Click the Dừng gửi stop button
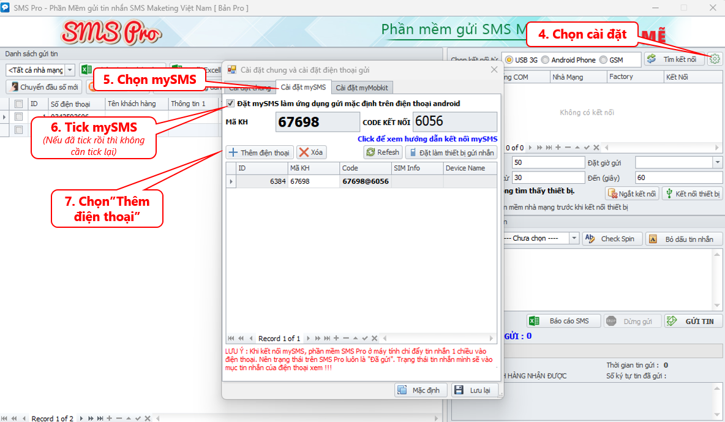The width and height of the screenshot is (725, 422). (632, 321)
